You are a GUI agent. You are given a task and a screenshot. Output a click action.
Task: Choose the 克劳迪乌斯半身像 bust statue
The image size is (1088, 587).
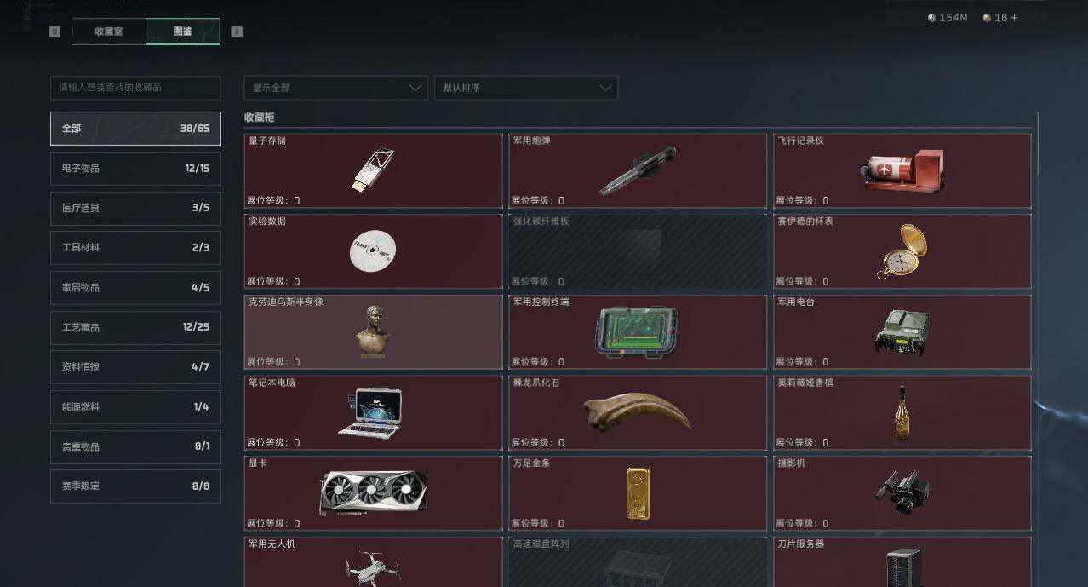[x=373, y=331]
